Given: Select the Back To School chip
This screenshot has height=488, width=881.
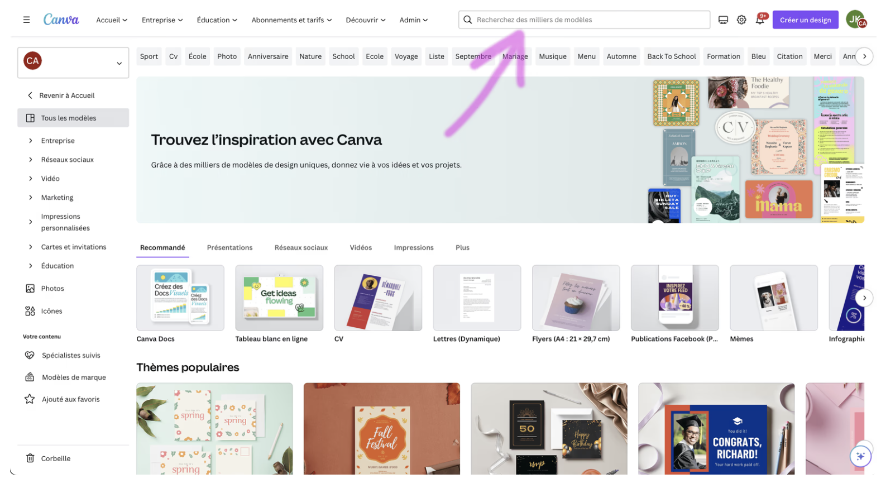Looking at the screenshot, I should tap(672, 56).
